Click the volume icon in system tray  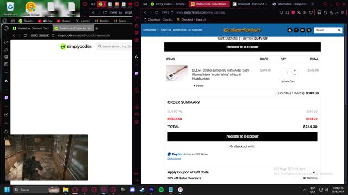pyautogui.click(x=326, y=190)
